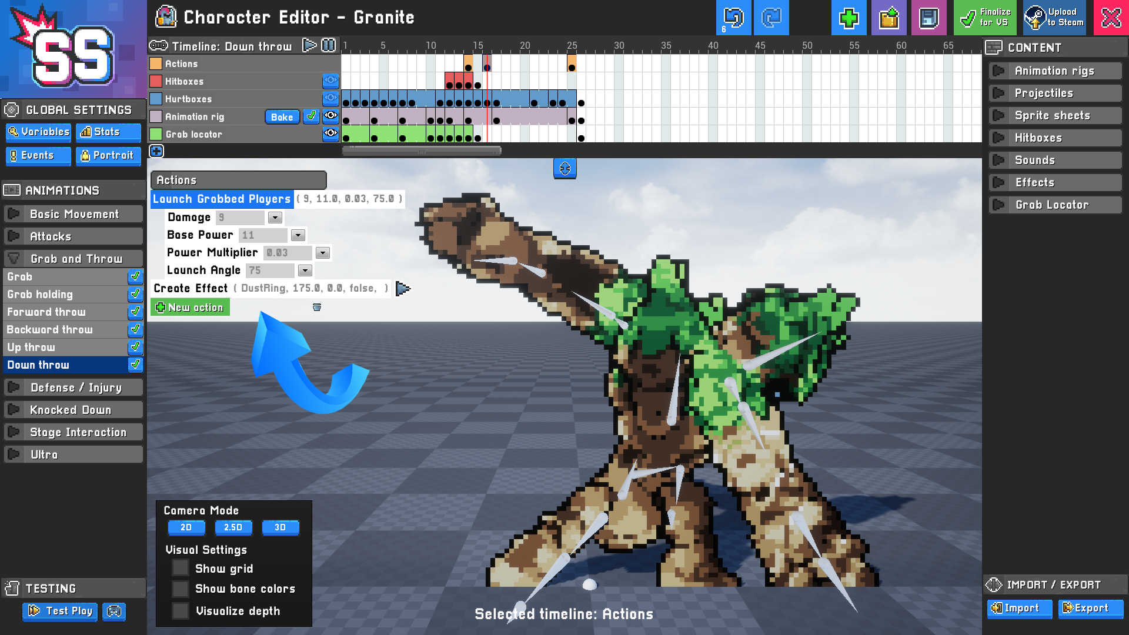Enable the Visualize depth checkbox
This screenshot has width=1129, height=635.
180,610
